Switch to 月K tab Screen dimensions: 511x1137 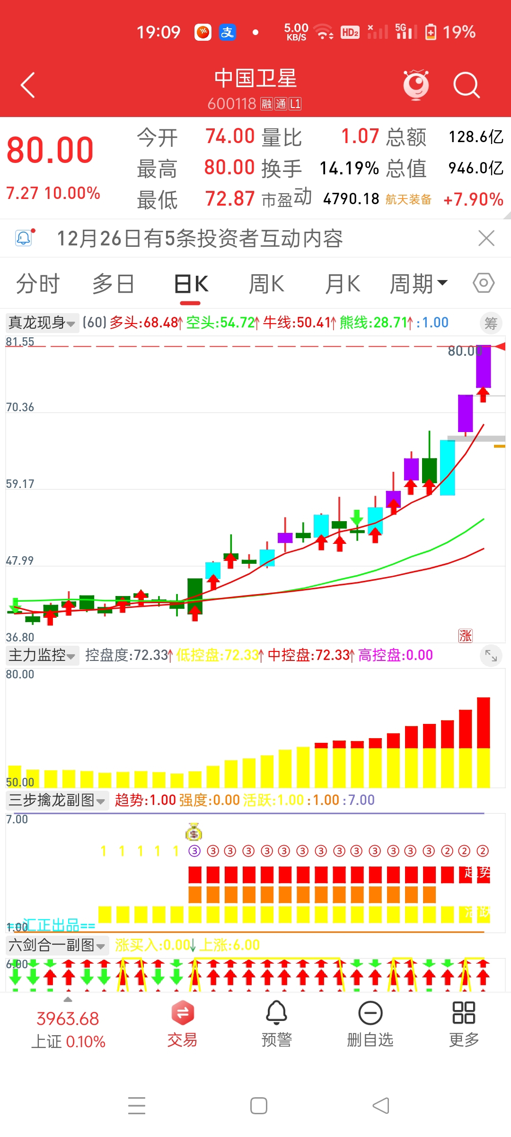(x=343, y=284)
